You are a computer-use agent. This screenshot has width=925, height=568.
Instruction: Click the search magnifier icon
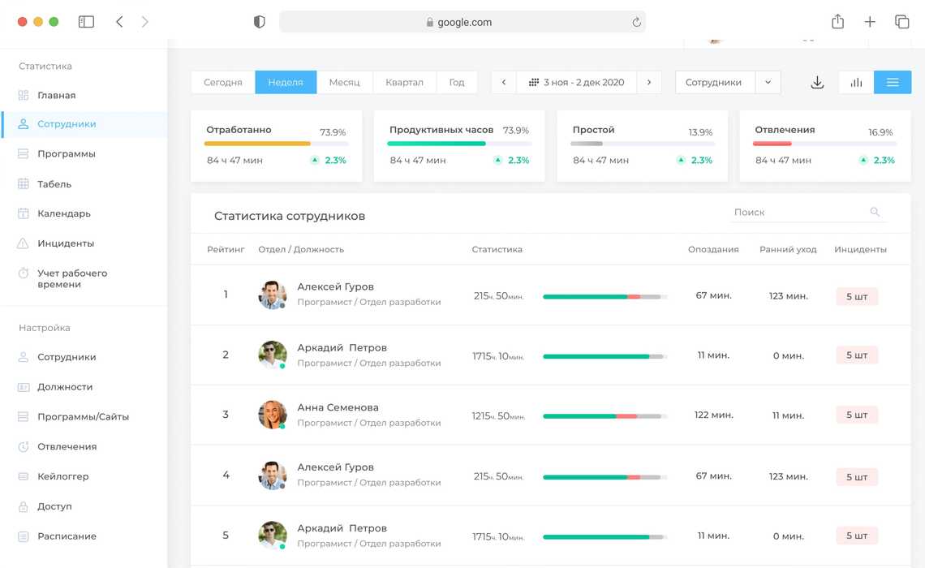coord(875,212)
